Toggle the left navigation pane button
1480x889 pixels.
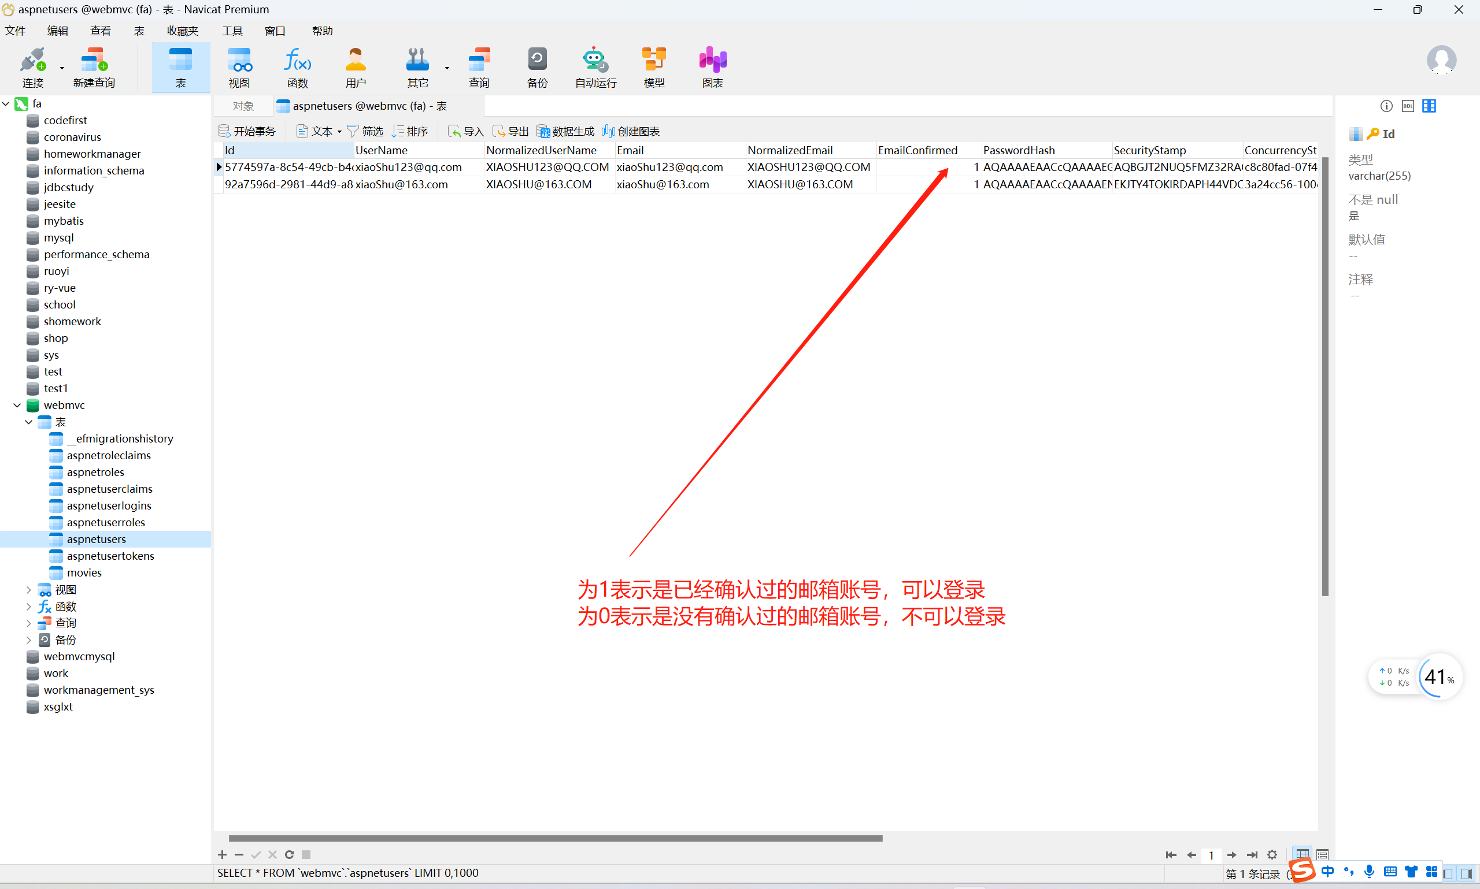(x=1448, y=873)
